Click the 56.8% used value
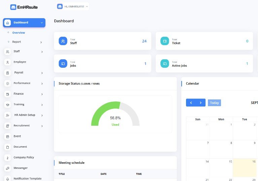Viewport: 258px width, 181px height. coord(115,118)
